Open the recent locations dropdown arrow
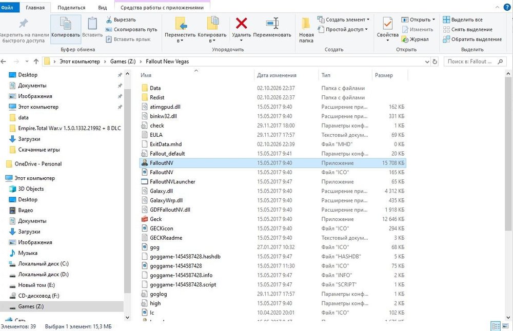Image resolution: width=513 pixels, height=331 pixels. click(x=27, y=61)
